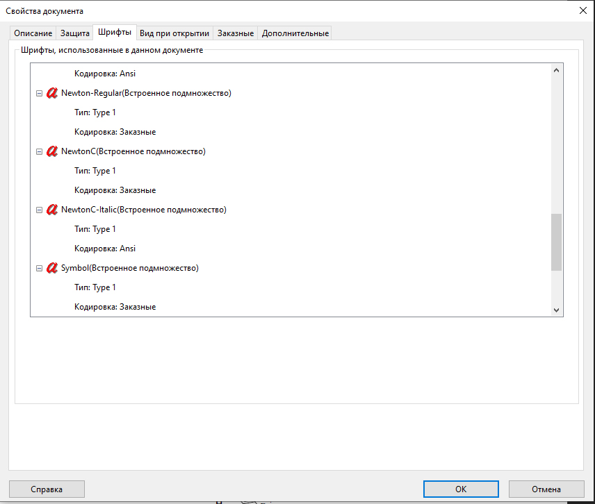
Task: Click 'Кодировка: Ansi' under NewtonC-Italic
Action: [105, 249]
